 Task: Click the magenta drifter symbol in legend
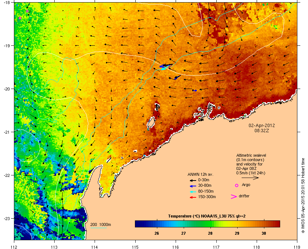pyautogui.click(x=234, y=197)
